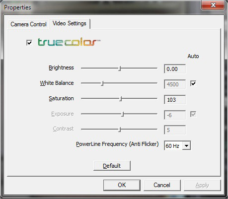
Task: Click the White Balance value field 4500
Action: click(x=175, y=84)
